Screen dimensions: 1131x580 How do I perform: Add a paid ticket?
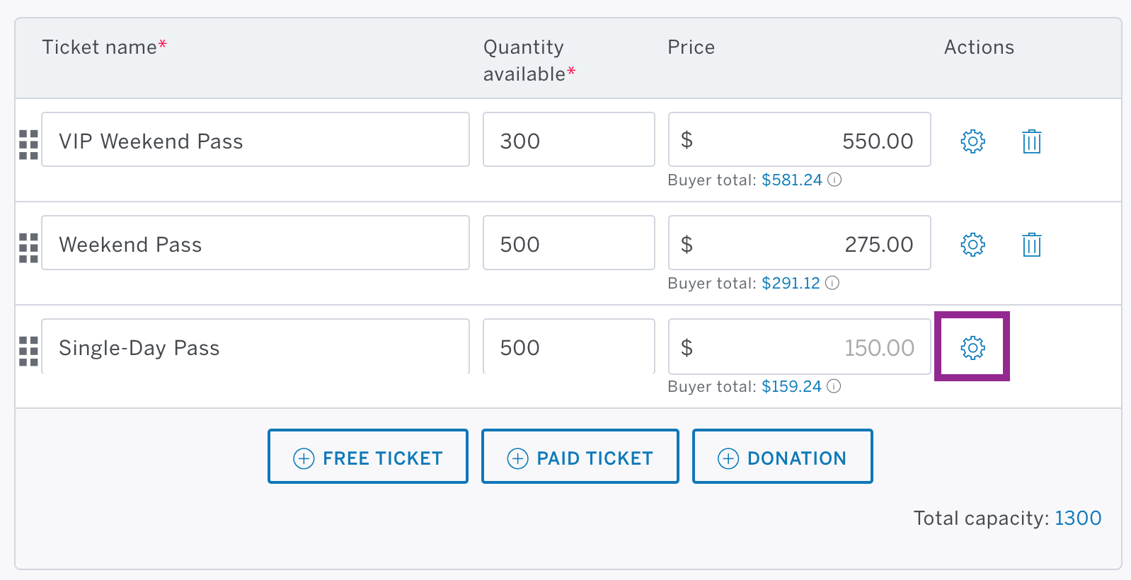pos(580,457)
